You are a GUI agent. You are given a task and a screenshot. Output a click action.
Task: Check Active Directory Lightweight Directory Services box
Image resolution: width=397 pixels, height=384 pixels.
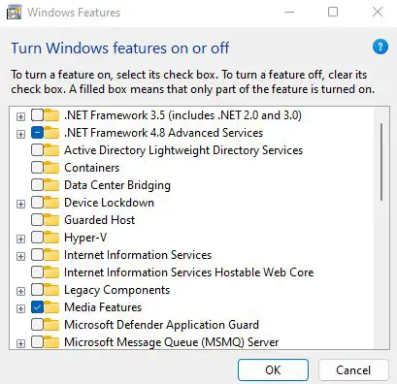[37, 150]
